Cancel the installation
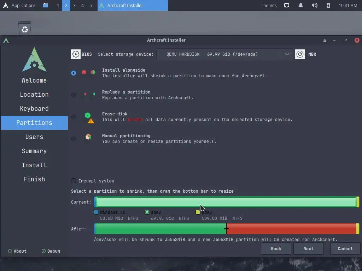Image resolution: width=362 pixels, height=271 pixels. point(345,249)
